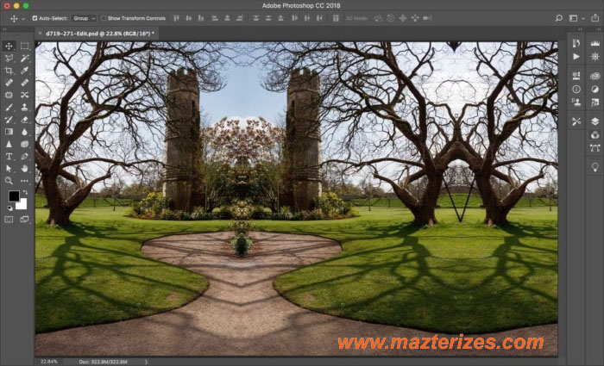Click the zoom percentage field 22.84%
This screenshot has width=604, height=366.
click(x=49, y=362)
